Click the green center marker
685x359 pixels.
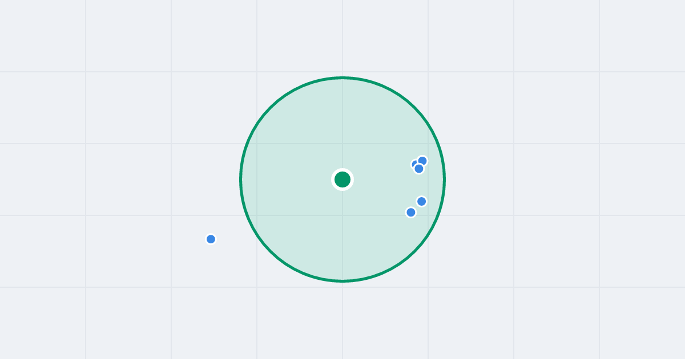[x=342, y=179]
